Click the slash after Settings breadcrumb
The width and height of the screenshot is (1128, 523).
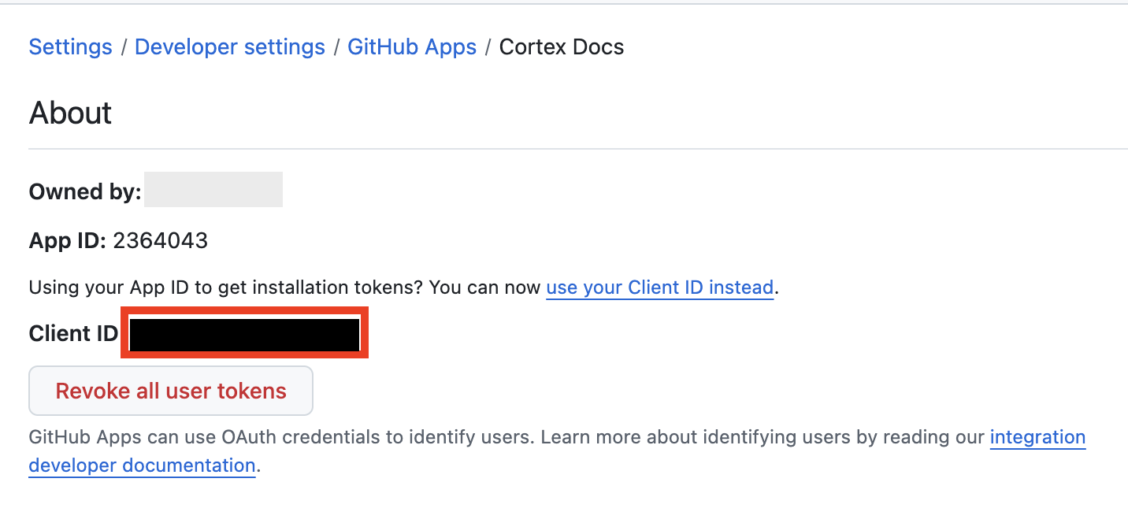124,47
